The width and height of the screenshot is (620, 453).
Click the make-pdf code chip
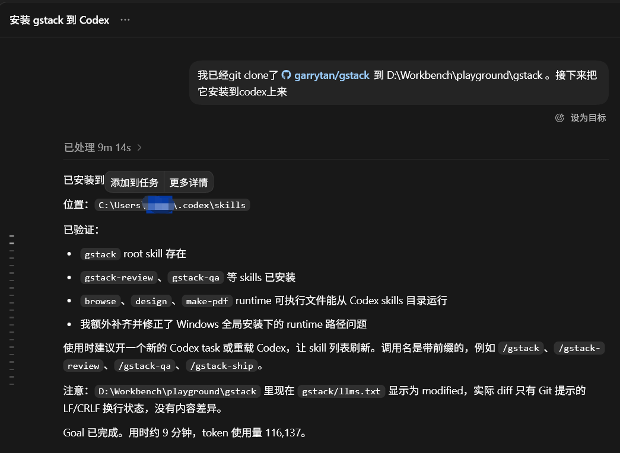[207, 301]
